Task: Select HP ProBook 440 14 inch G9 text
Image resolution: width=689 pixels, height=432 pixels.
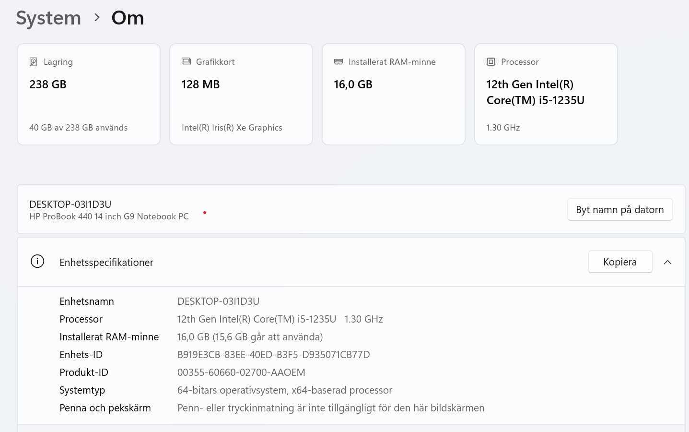Action: 109,216
